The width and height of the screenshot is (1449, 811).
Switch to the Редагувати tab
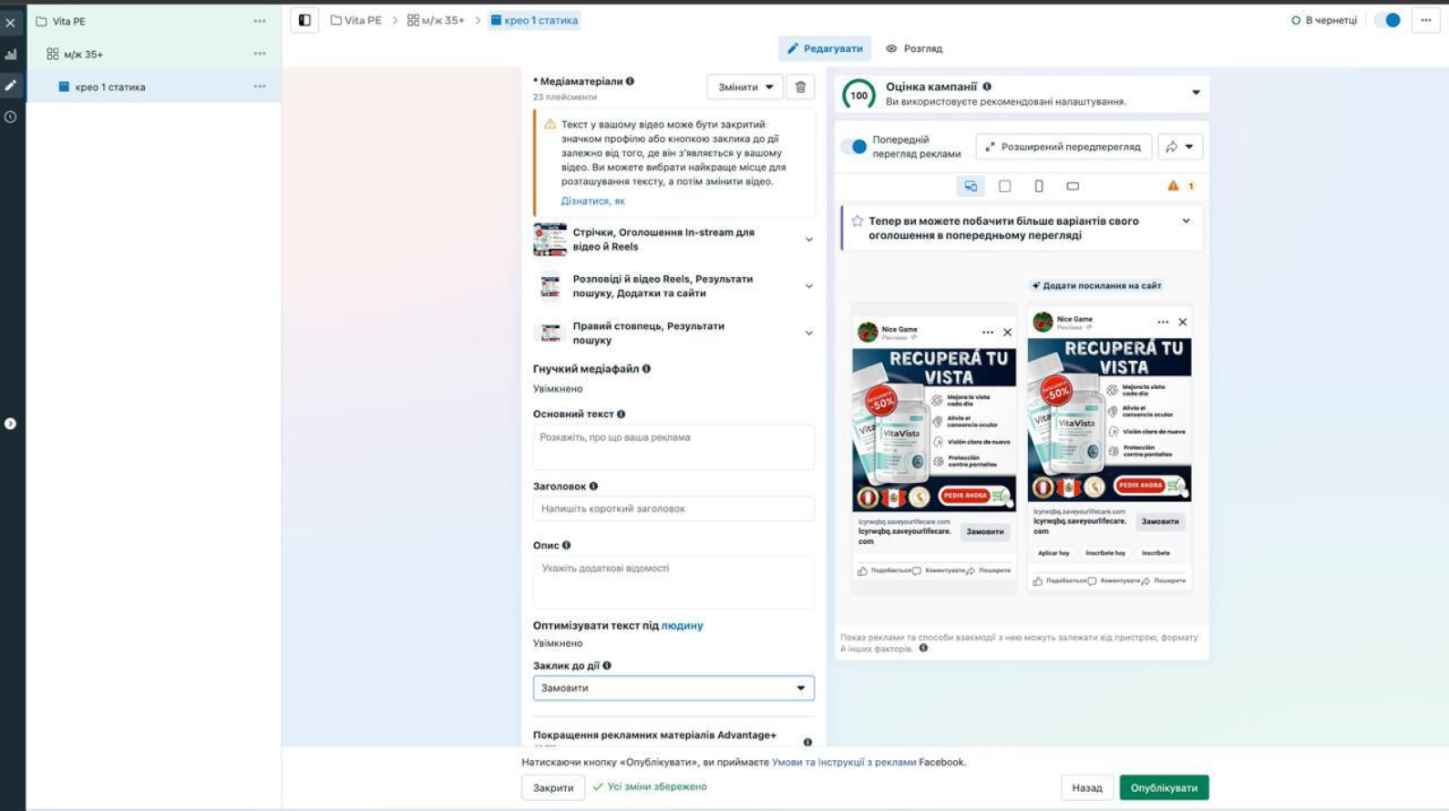pyautogui.click(x=825, y=48)
